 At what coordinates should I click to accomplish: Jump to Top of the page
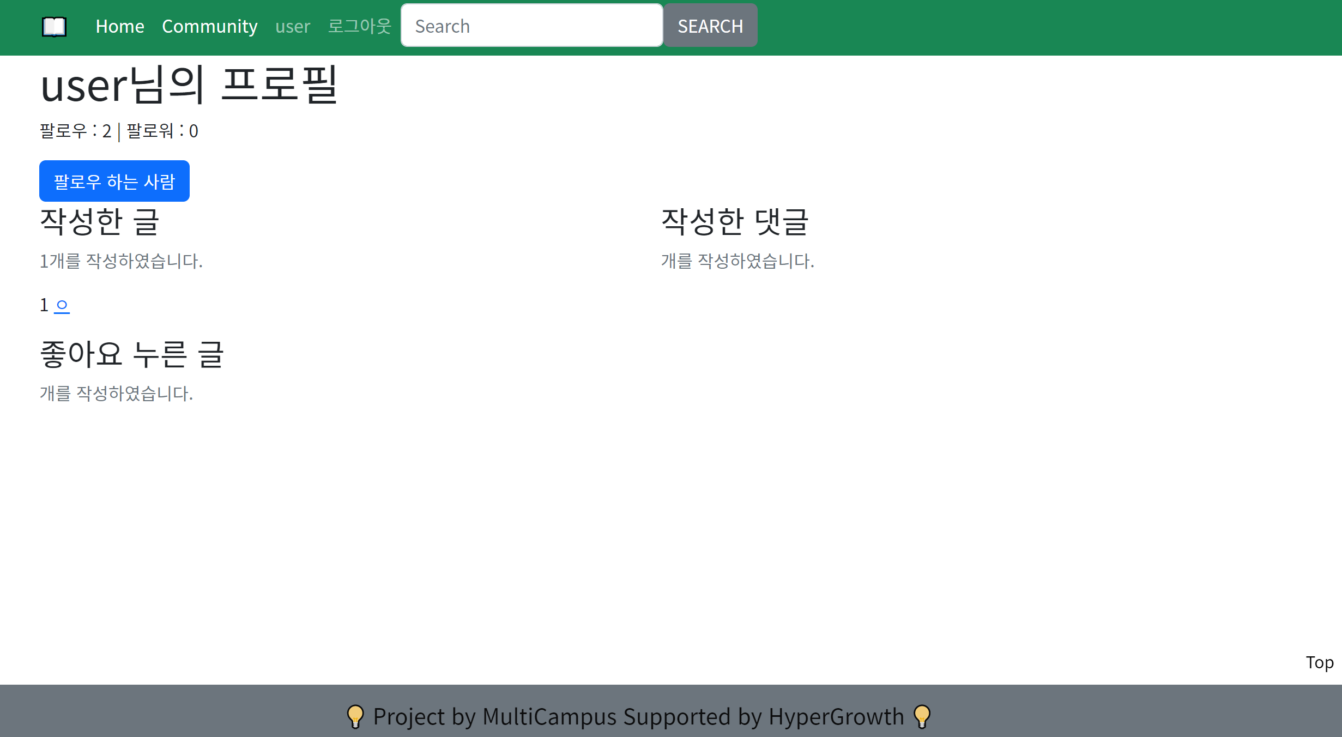1319,662
